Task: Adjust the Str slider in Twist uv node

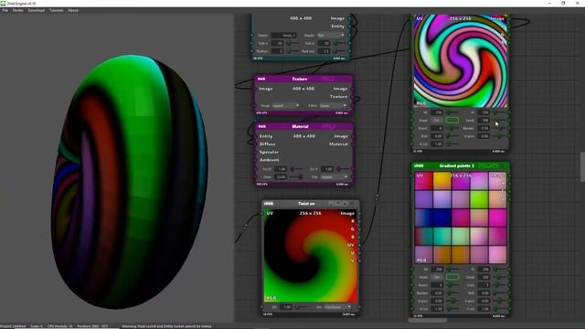Action: [x=302, y=307]
